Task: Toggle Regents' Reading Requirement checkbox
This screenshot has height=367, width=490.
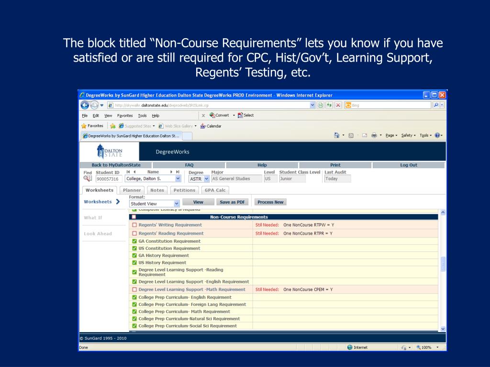Action: tap(134, 233)
